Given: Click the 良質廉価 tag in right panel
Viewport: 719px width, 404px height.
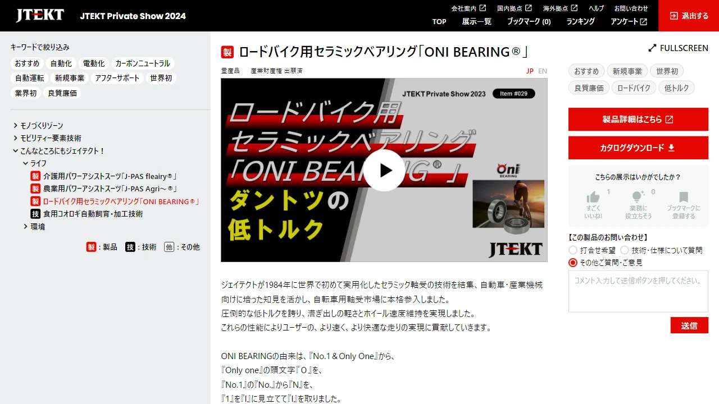Looking at the screenshot, I should click(589, 88).
